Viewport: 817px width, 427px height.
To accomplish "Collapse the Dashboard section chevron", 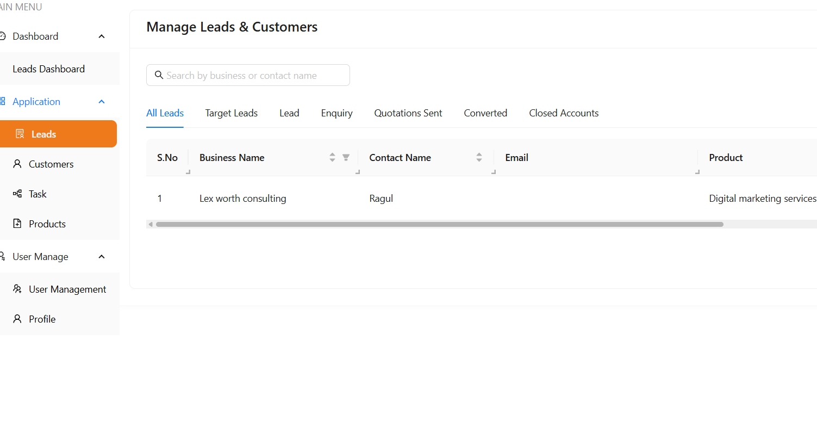I will (101, 36).
